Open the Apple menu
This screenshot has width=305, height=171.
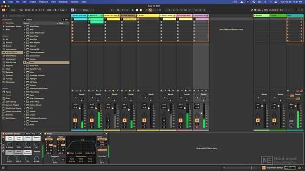point(4,2)
